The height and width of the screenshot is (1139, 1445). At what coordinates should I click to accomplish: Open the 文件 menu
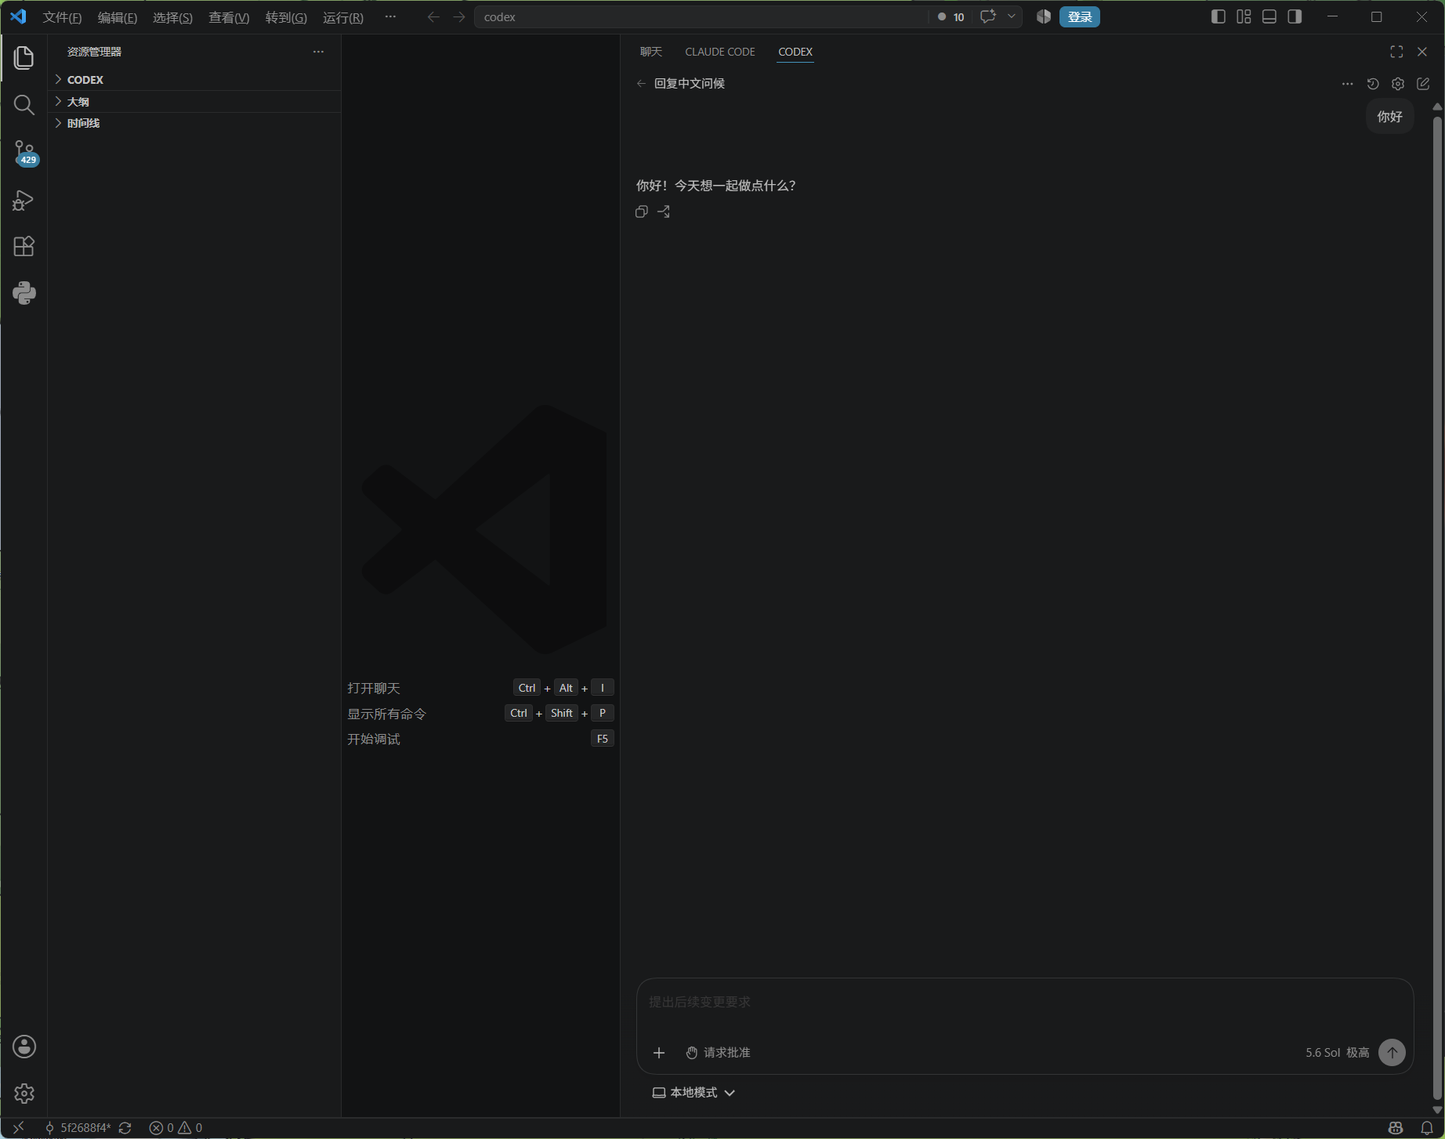tap(62, 17)
